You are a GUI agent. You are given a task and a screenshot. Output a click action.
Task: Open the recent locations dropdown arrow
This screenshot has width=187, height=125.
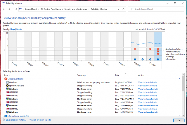coord(12,9)
